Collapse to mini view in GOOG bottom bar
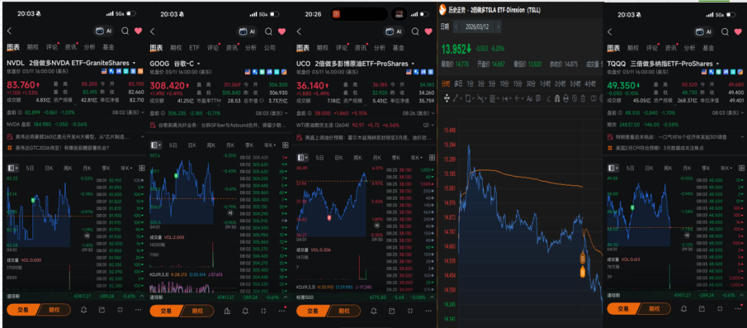Image resolution: width=747 pixels, height=328 pixels. click(264, 311)
